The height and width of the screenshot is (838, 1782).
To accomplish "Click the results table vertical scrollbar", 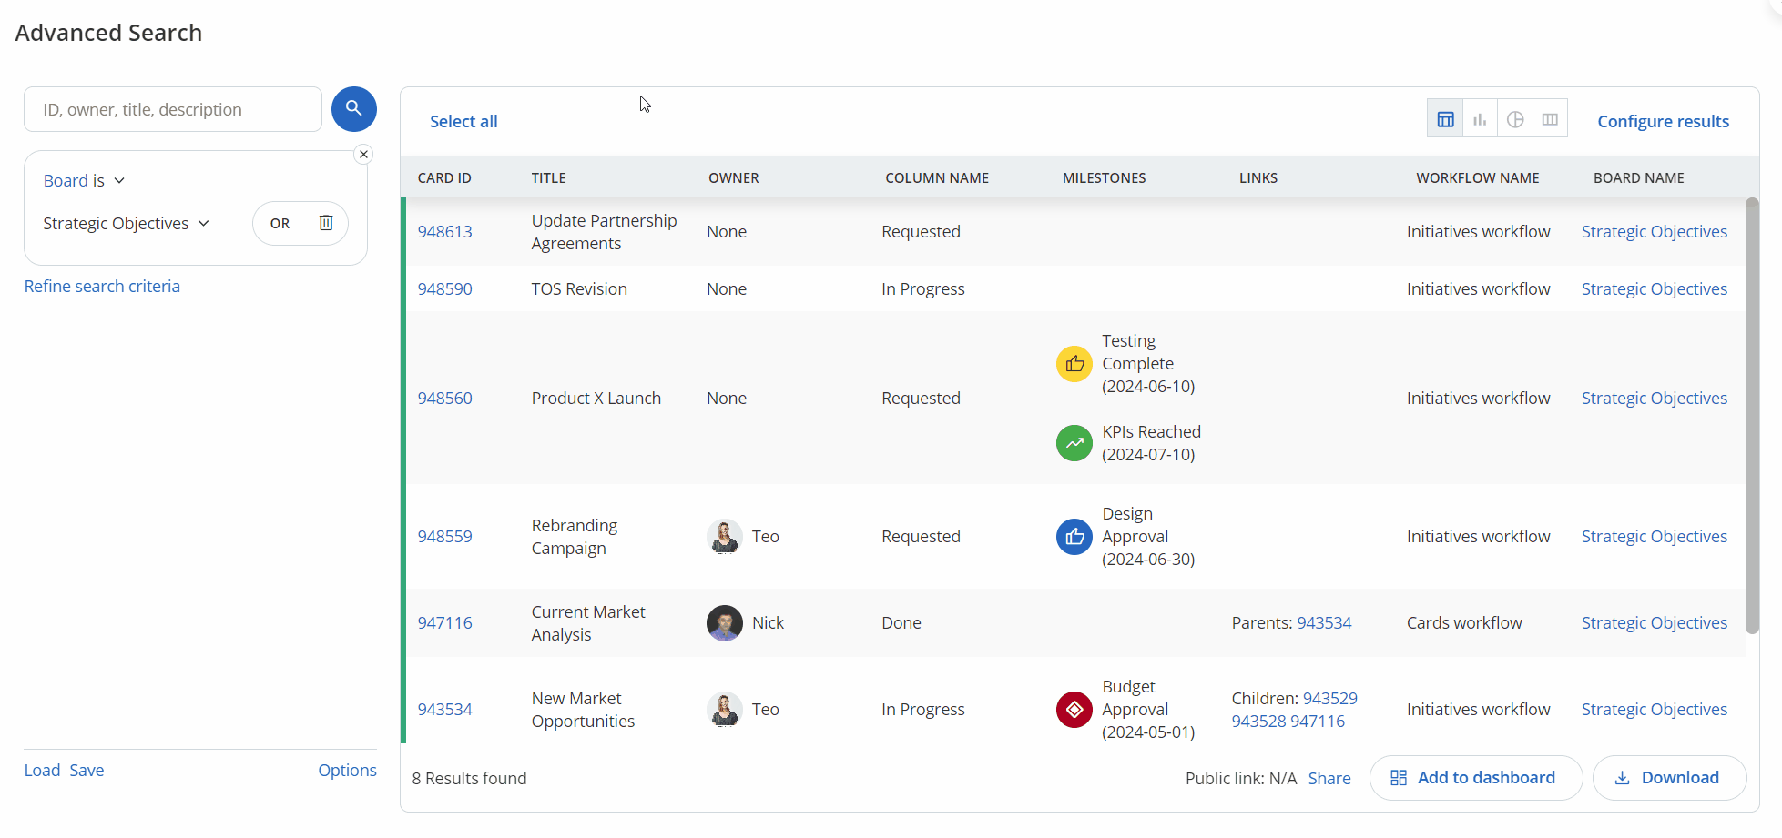I will [1752, 416].
